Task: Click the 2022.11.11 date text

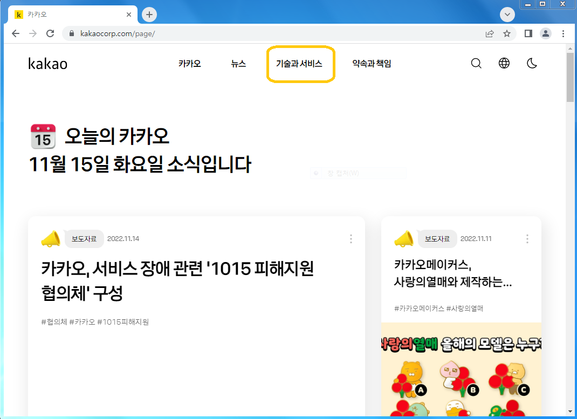Action: [476, 239]
